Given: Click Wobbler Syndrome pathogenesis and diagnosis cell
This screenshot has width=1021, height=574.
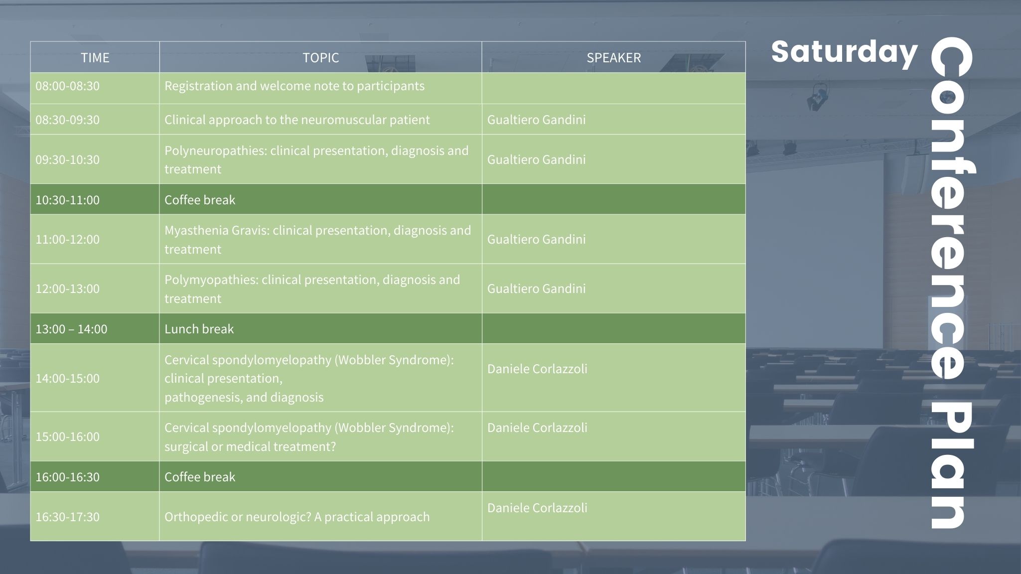Looking at the screenshot, I should 309,378.
